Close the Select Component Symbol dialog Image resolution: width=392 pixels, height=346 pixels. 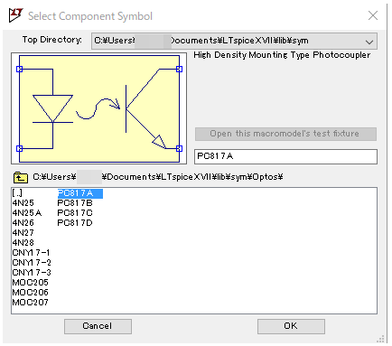373,15
